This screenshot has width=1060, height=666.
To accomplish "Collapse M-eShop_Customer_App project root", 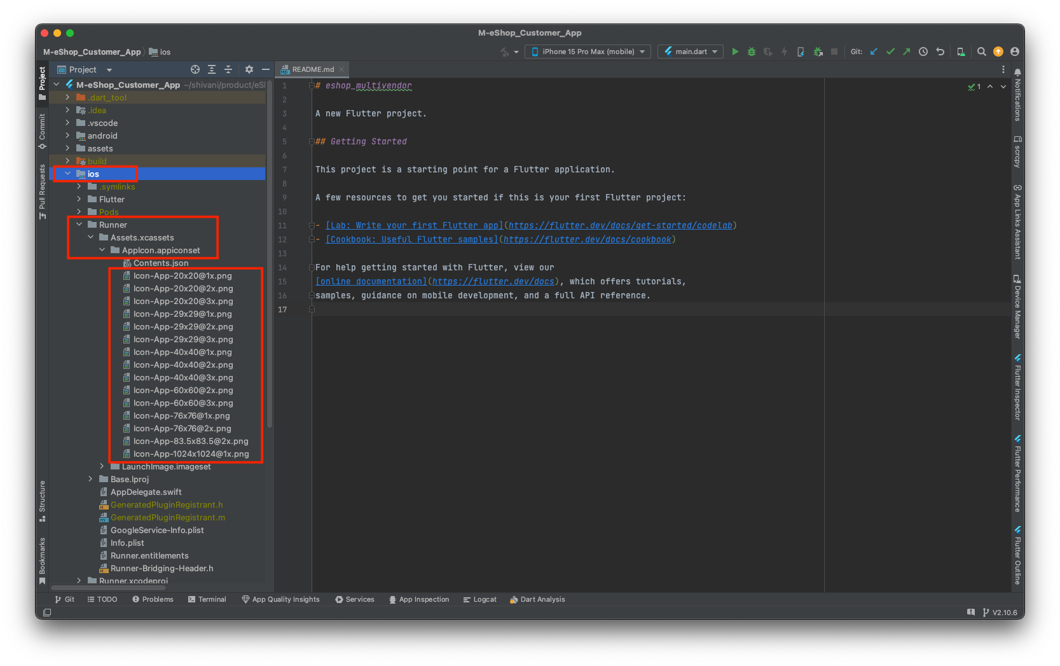I will 56,85.
